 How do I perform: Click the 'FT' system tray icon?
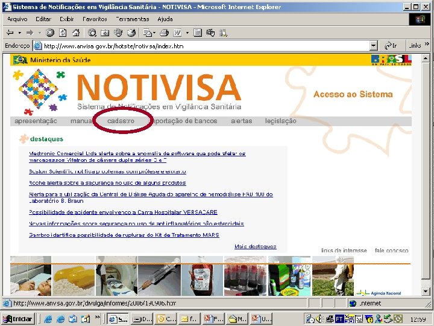tap(339, 319)
